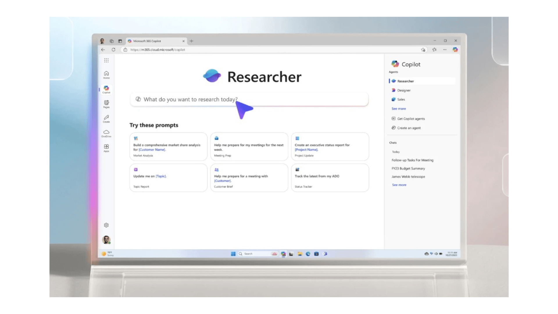Open the Designer agent

click(x=404, y=90)
